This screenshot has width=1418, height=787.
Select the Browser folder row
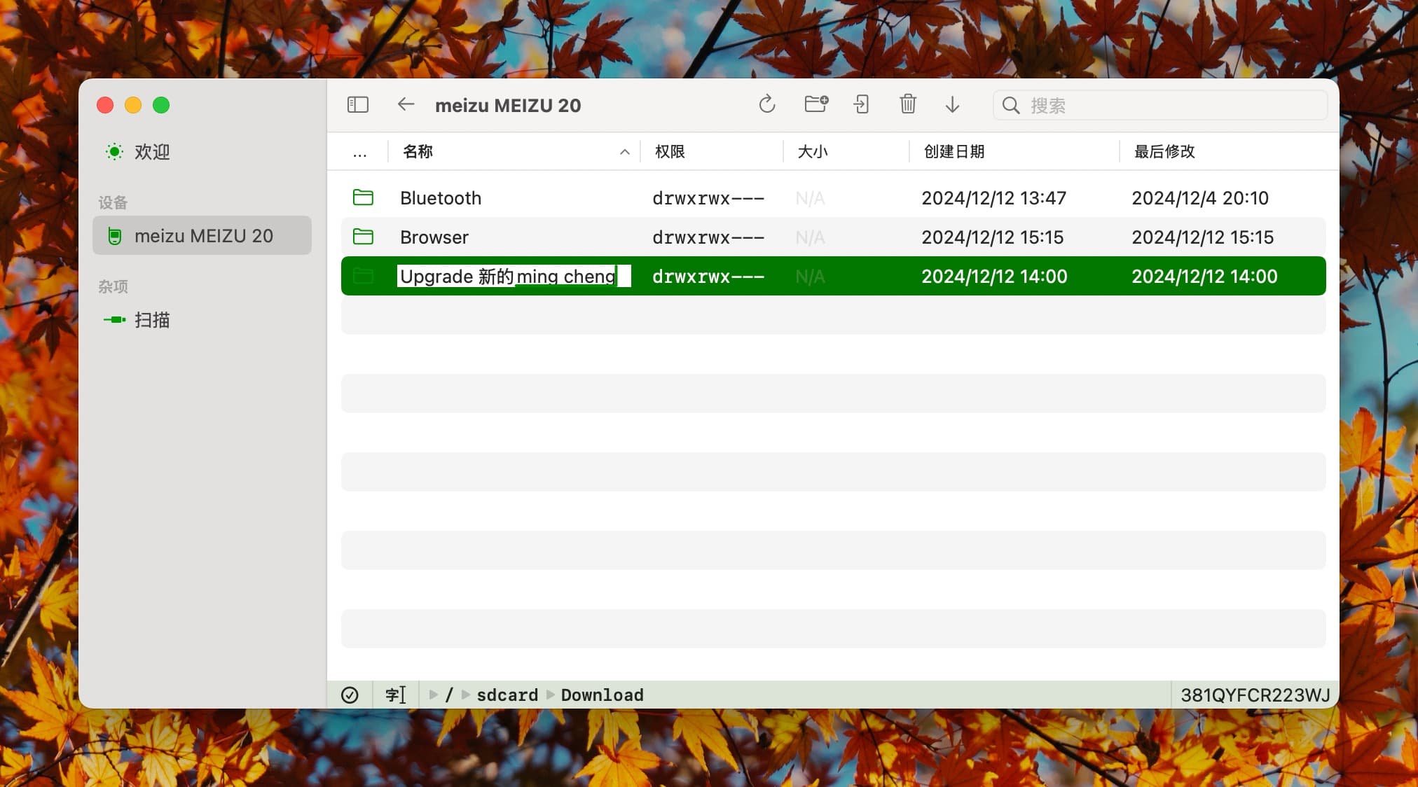[x=434, y=237]
